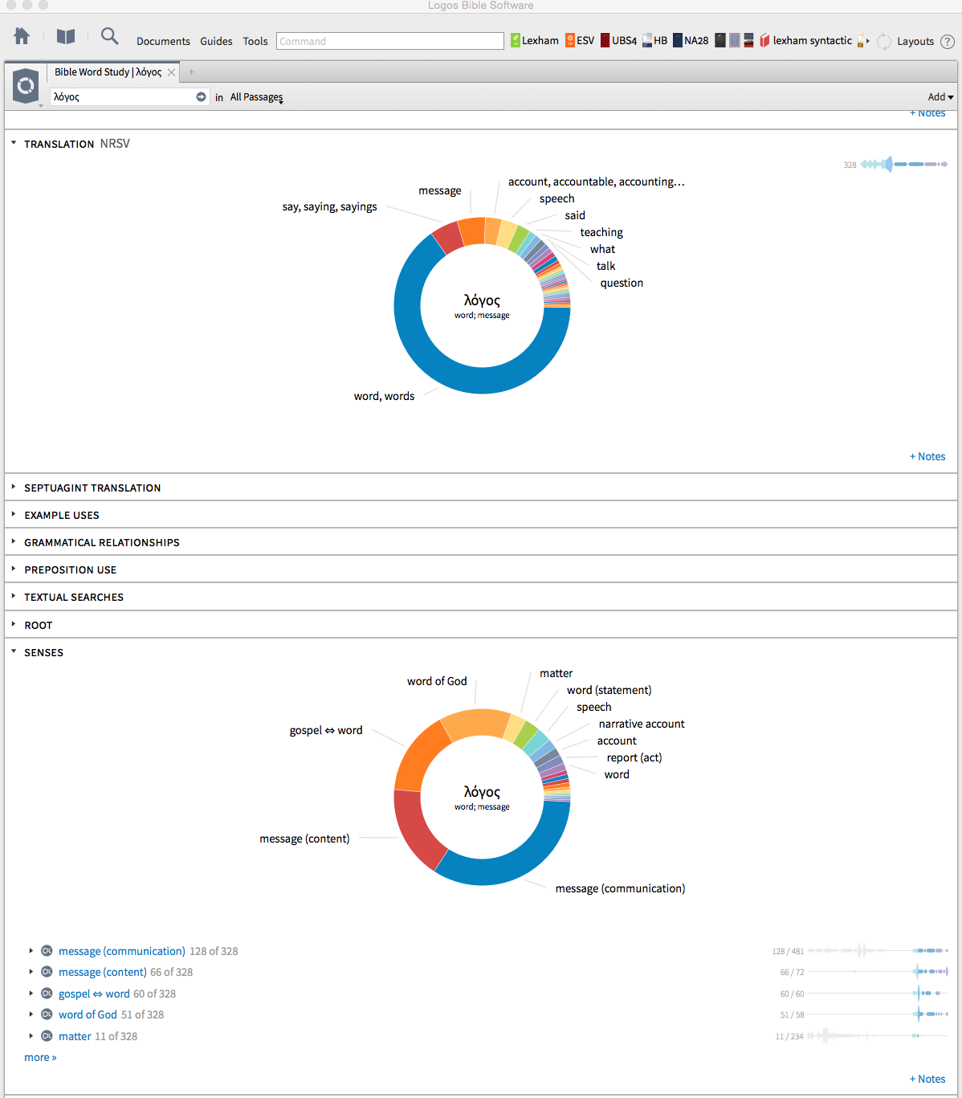Open message (communication) sense link
The width and height of the screenshot is (962, 1098).
(x=121, y=951)
